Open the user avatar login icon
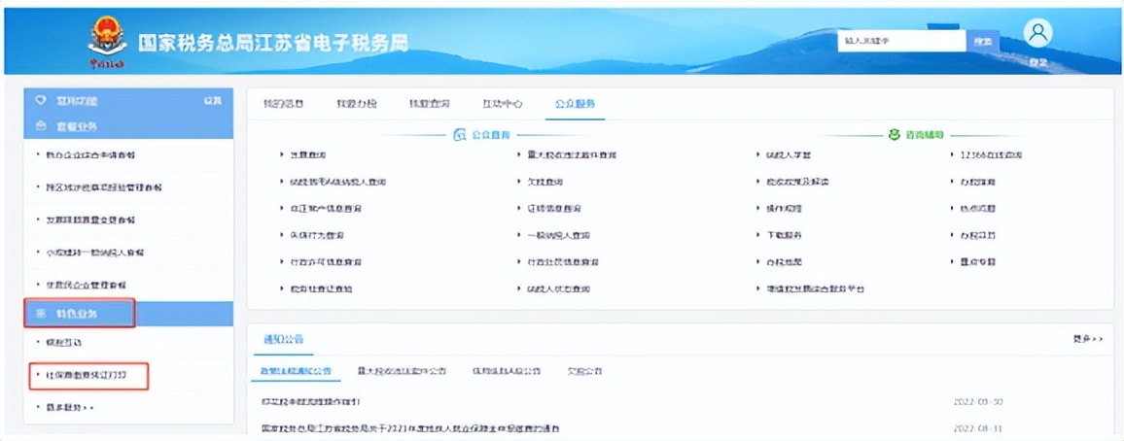The width and height of the screenshot is (1124, 441). tap(1037, 32)
